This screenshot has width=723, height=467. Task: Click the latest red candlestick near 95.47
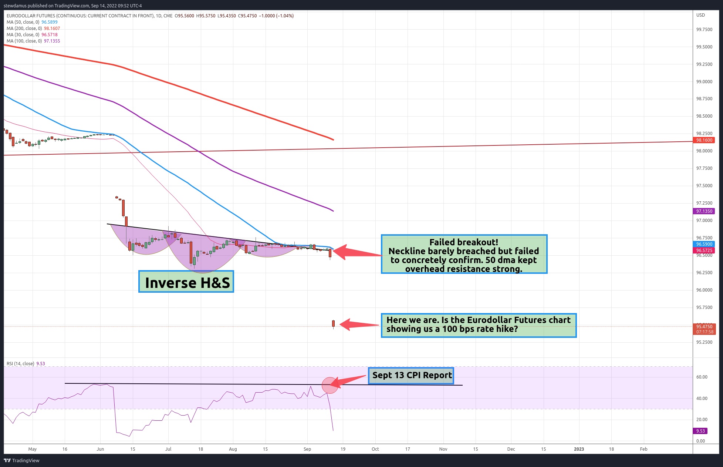point(333,324)
